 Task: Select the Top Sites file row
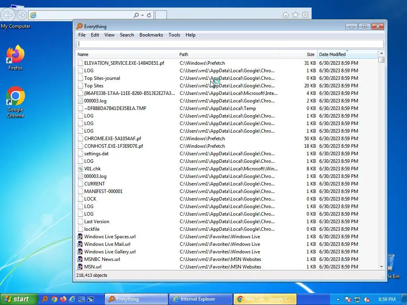click(x=227, y=86)
